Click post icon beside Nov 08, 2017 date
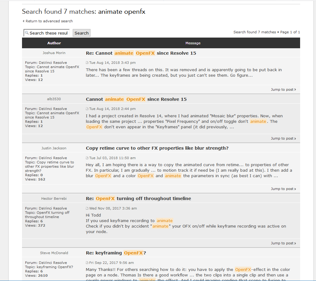Viewport: 316px width, 281px height. click(x=87, y=208)
